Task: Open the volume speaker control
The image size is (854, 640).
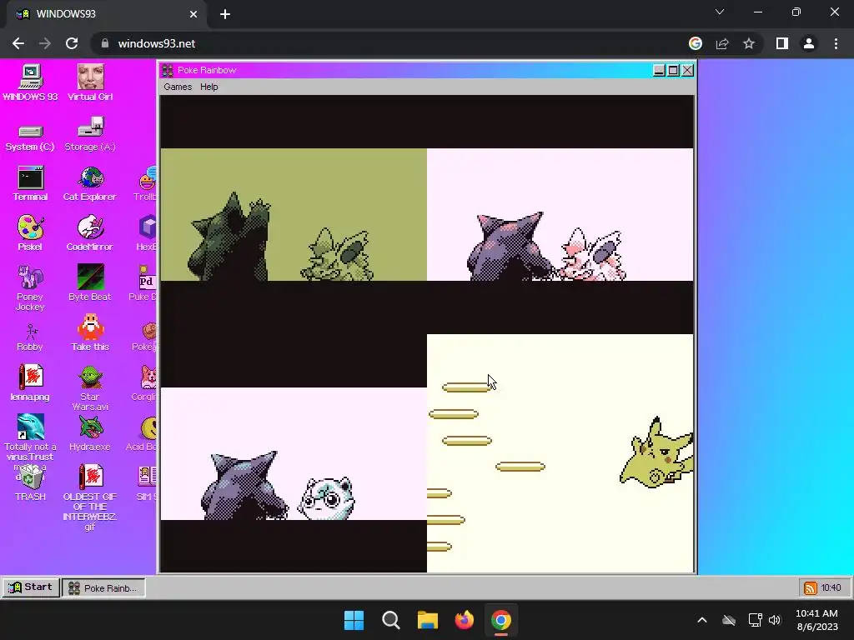Action: [x=775, y=620]
